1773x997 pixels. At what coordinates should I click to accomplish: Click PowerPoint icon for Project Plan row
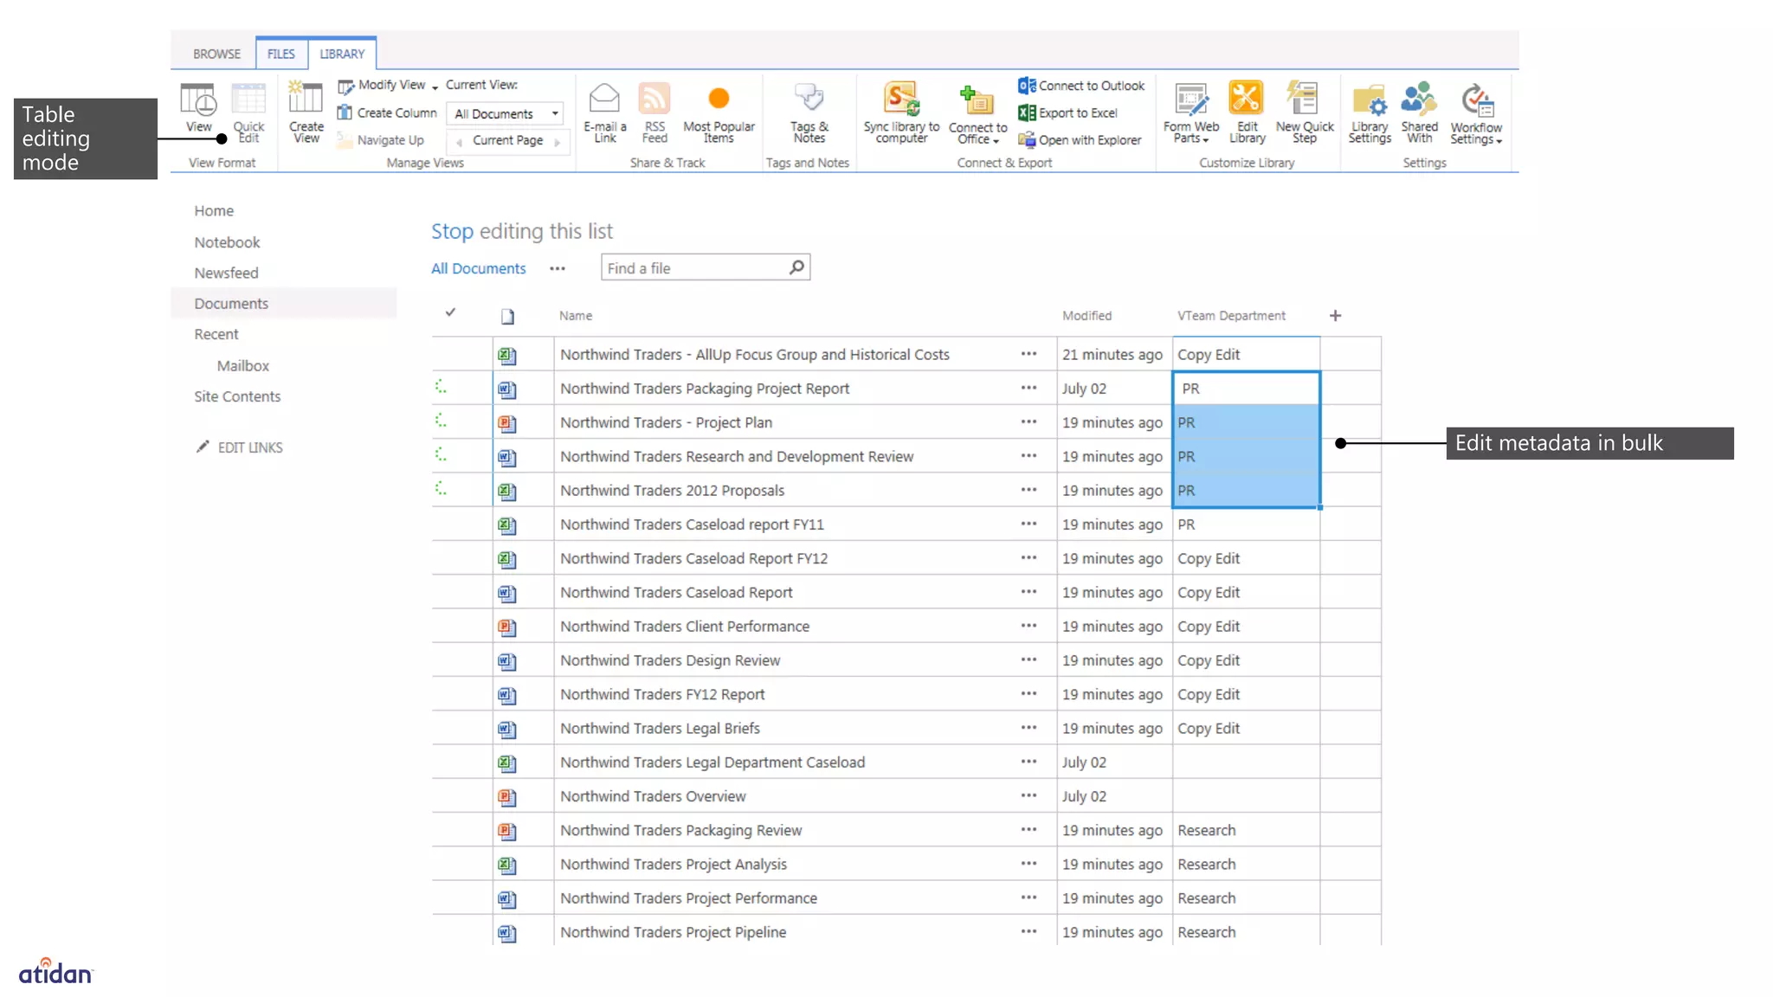click(x=507, y=423)
